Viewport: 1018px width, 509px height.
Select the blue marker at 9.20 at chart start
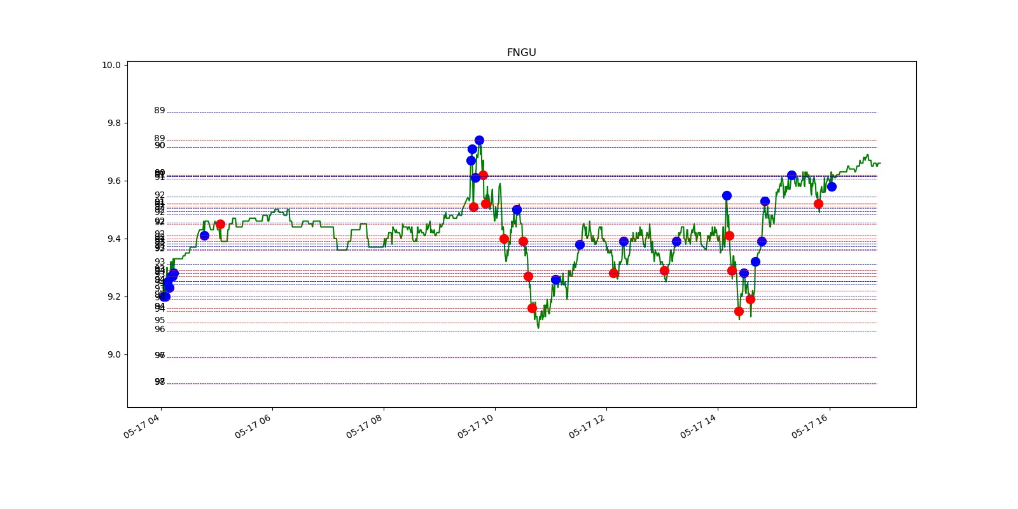tap(165, 296)
